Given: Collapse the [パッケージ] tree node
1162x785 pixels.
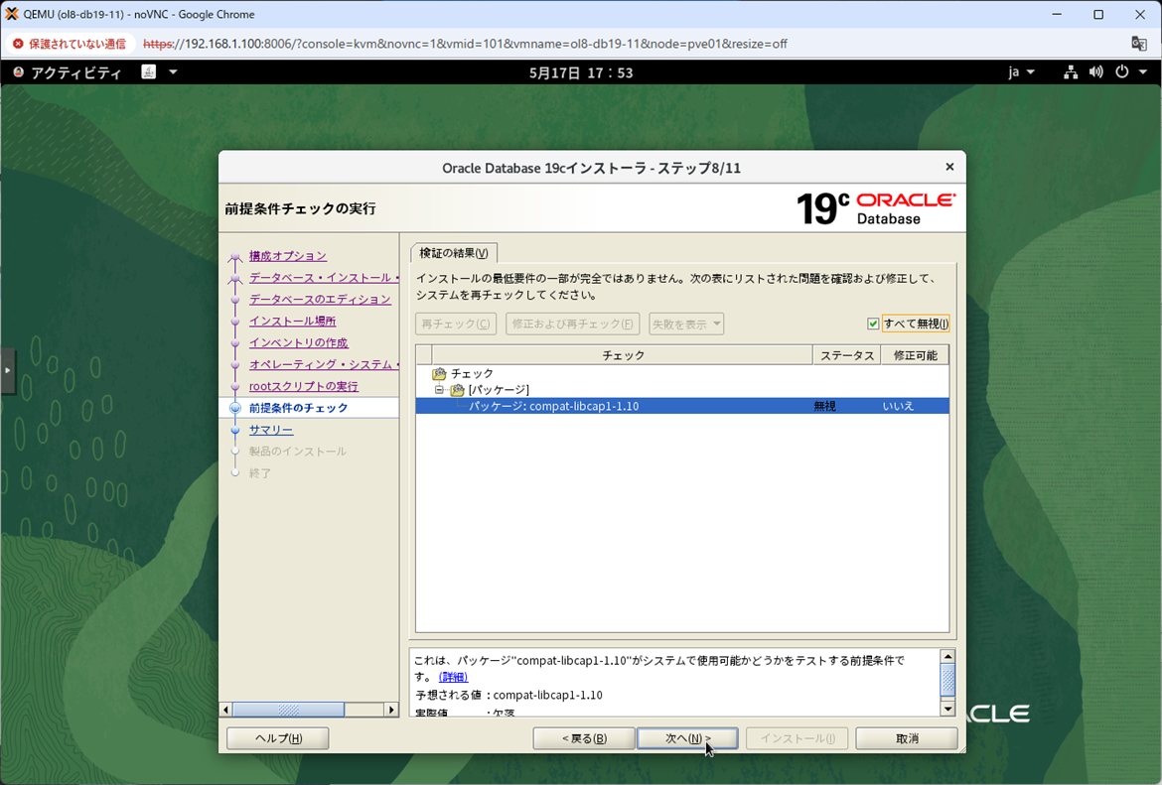Looking at the screenshot, I should coord(439,390).
